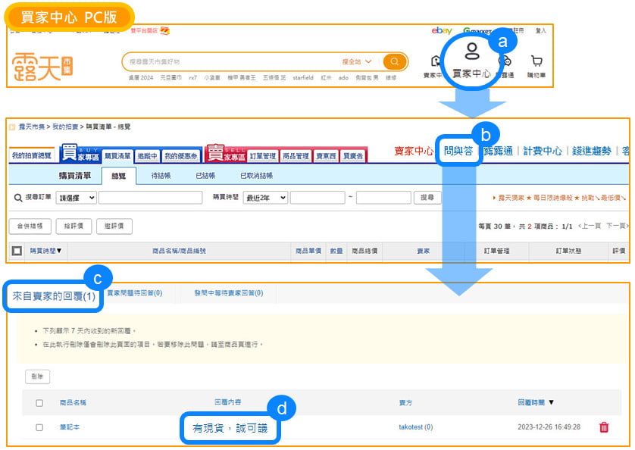This screenshot has height=450, width=635.
Task: Expand the 搜全站 search scope dropdown
Action: point(357,61)
